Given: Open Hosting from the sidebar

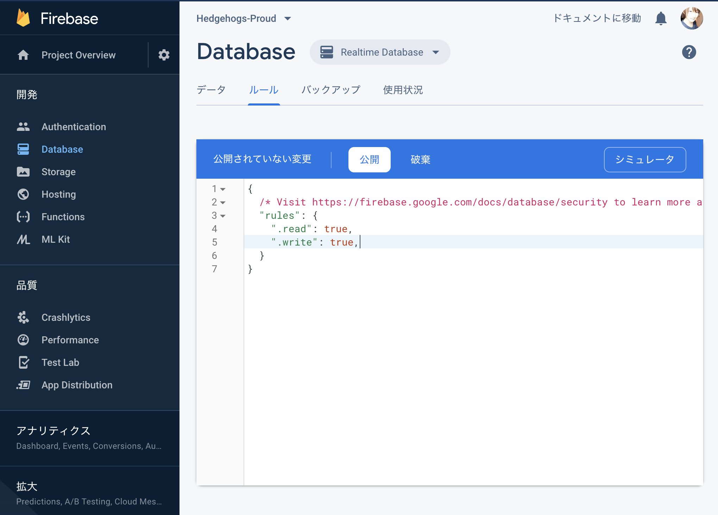Looking at the screenshot, I should click(58, 194).
